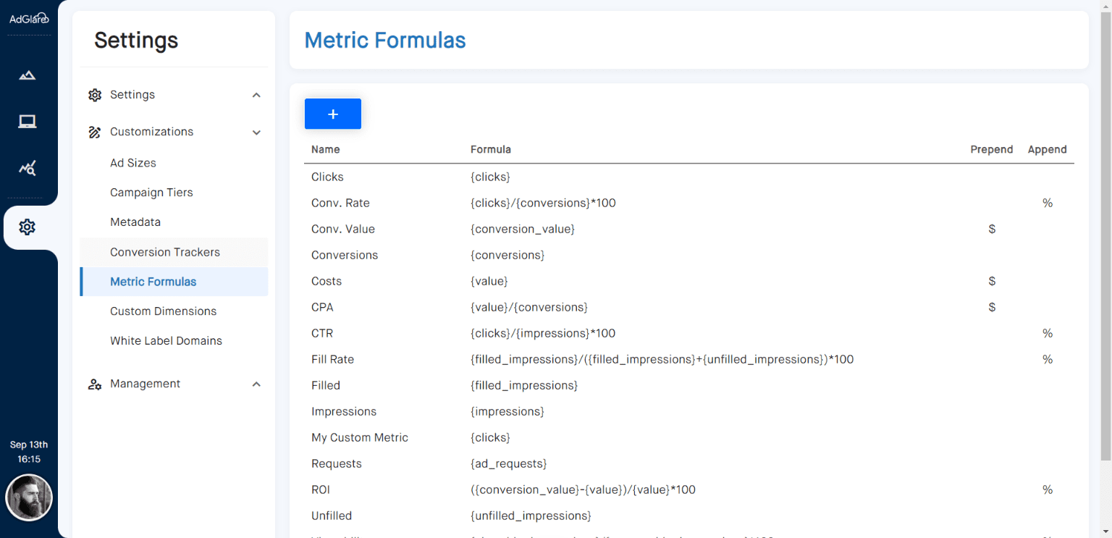Click the gear icon beside Settings heading
This screenshot has height=538, width=1112.
pyautogui.click(x=95, y=94)
